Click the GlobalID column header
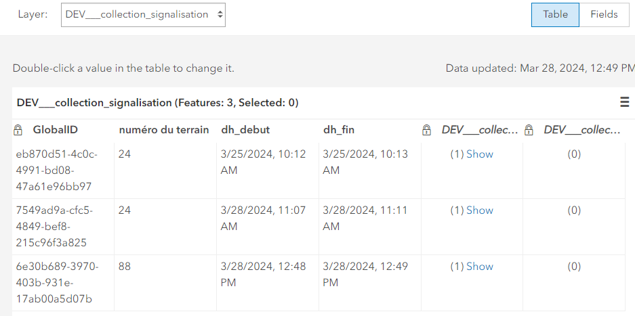 [55, 130]
